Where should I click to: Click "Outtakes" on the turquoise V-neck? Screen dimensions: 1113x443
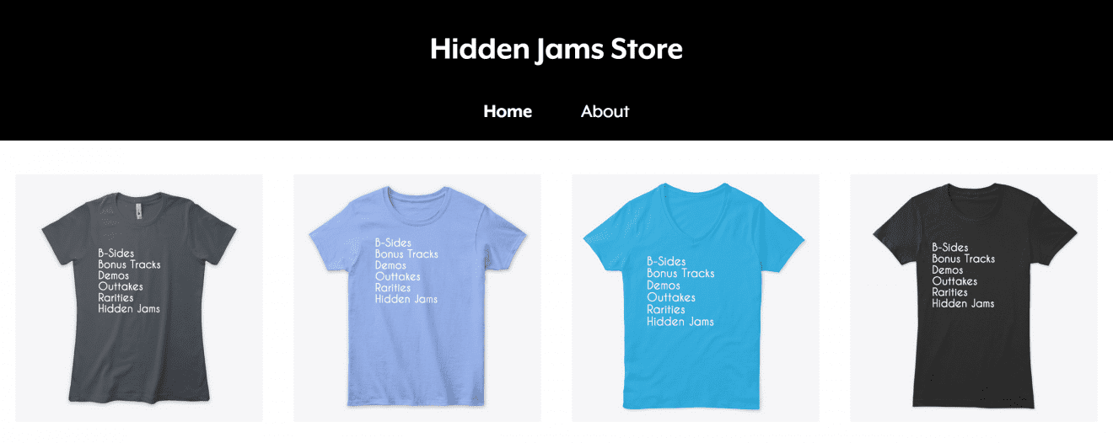click(671, 297)
